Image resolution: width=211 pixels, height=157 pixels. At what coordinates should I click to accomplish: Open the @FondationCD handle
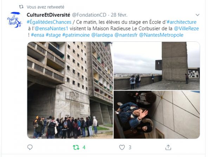(x=89, y=15)
